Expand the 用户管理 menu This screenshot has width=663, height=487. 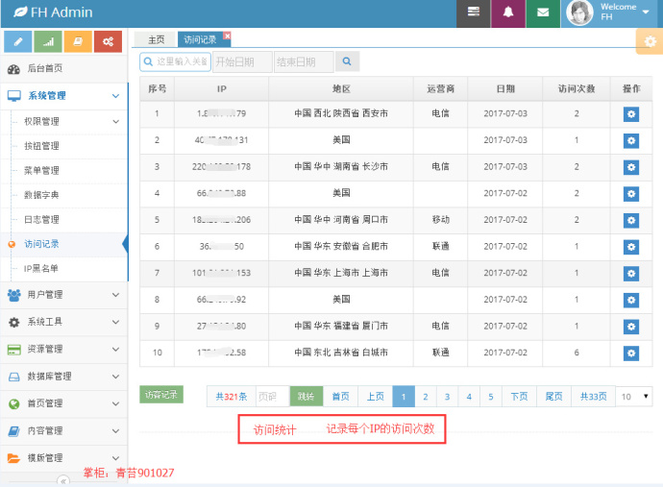[63, 295]
